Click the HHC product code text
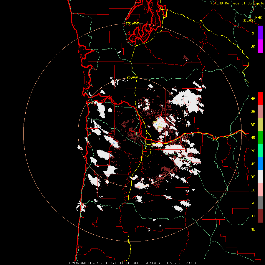The image size is (265, 265). [x=259, y=18]
